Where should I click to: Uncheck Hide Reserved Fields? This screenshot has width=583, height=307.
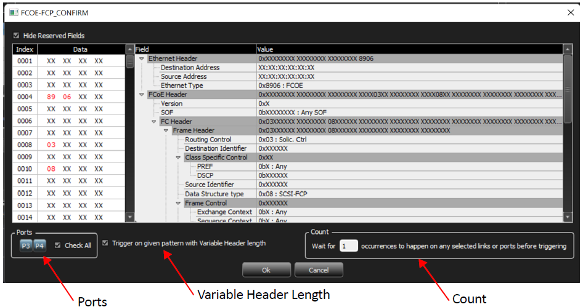(x=17, y=36)
